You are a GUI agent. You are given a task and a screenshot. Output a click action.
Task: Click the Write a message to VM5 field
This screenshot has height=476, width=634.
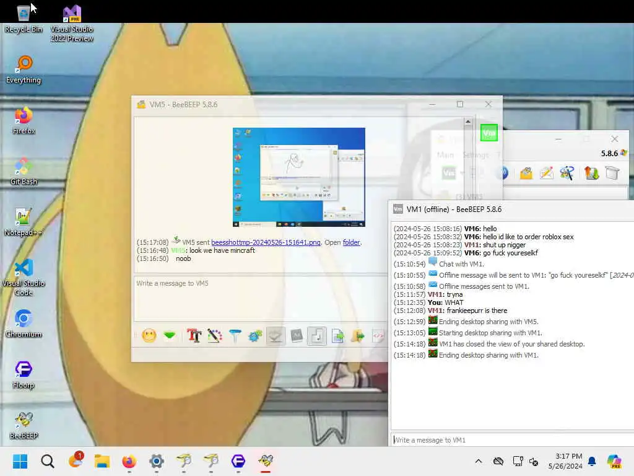[x=261, y=299]
